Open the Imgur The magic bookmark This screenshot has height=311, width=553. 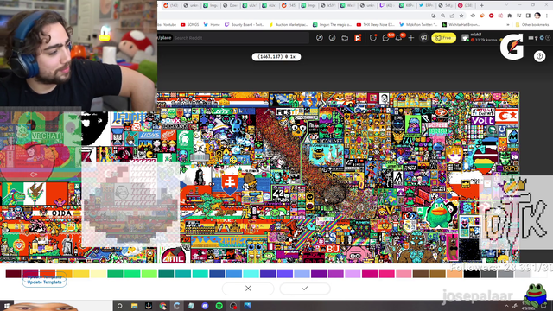click(x=332, y=25)
